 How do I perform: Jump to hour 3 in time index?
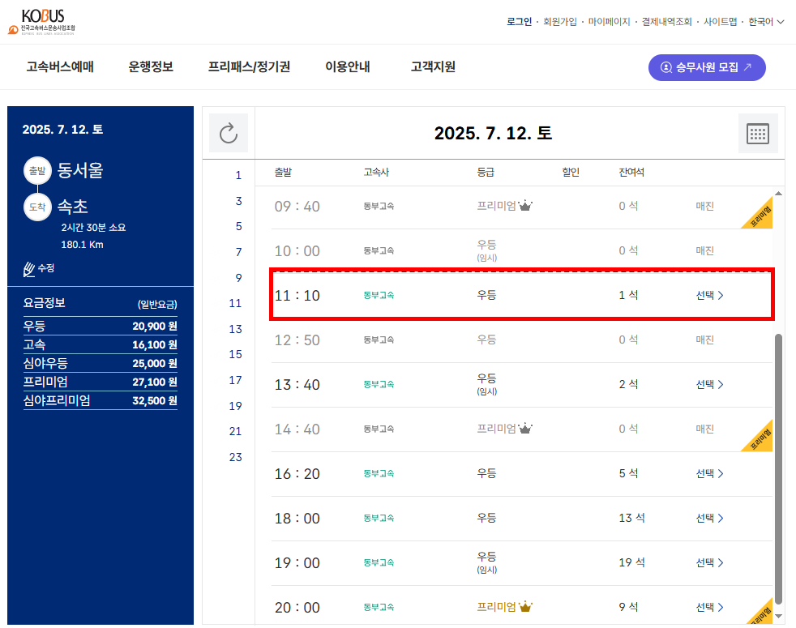(x=238, y=201)
